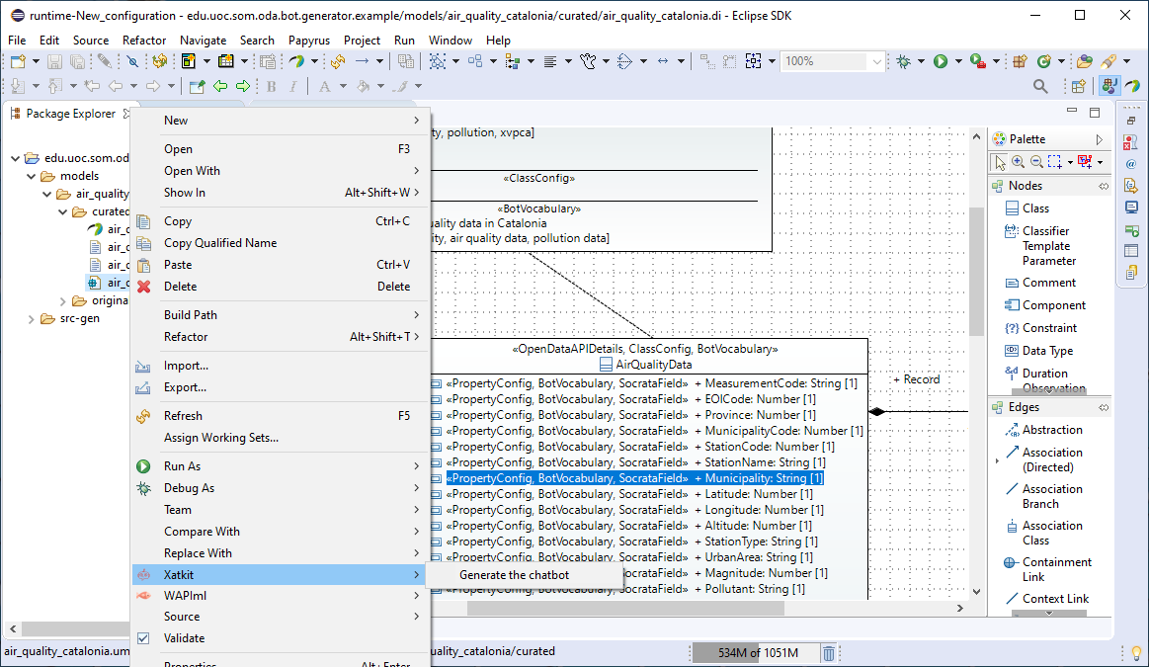The height and width of the screenshot is (667, 1149).
Task: Select the Comment node from Palette
Action: click(x=1048, y=283)
